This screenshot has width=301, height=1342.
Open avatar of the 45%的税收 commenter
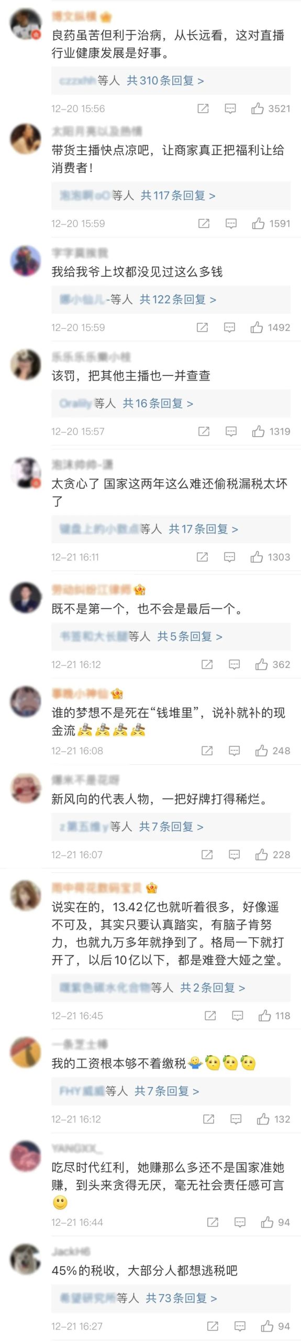click(26, 1259)
